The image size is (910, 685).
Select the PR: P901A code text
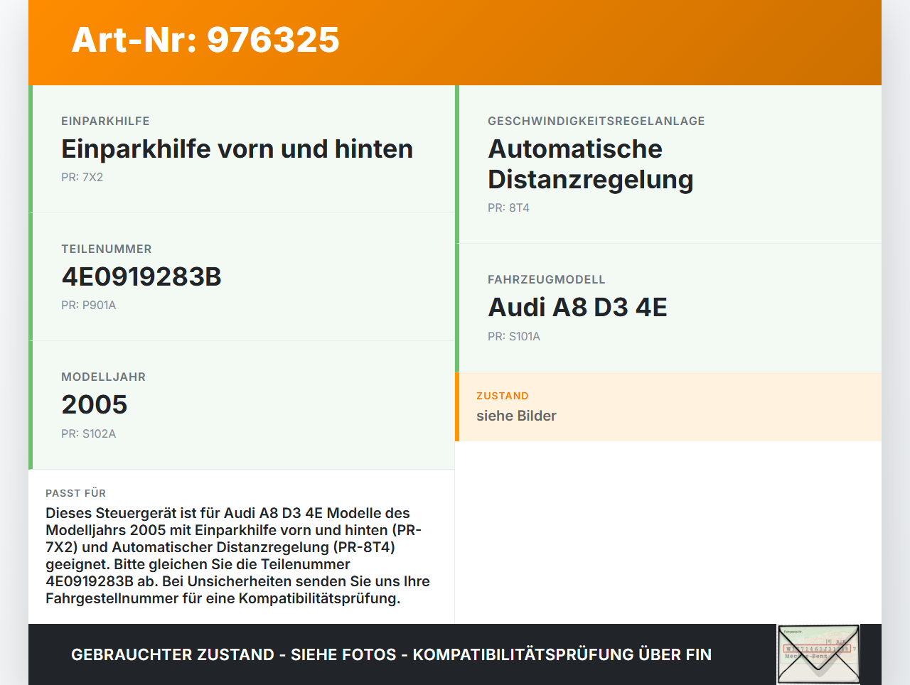89,305
